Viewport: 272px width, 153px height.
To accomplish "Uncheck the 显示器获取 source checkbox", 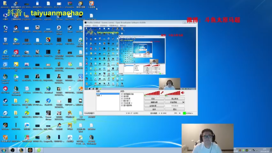I will (x=122, y=105).
